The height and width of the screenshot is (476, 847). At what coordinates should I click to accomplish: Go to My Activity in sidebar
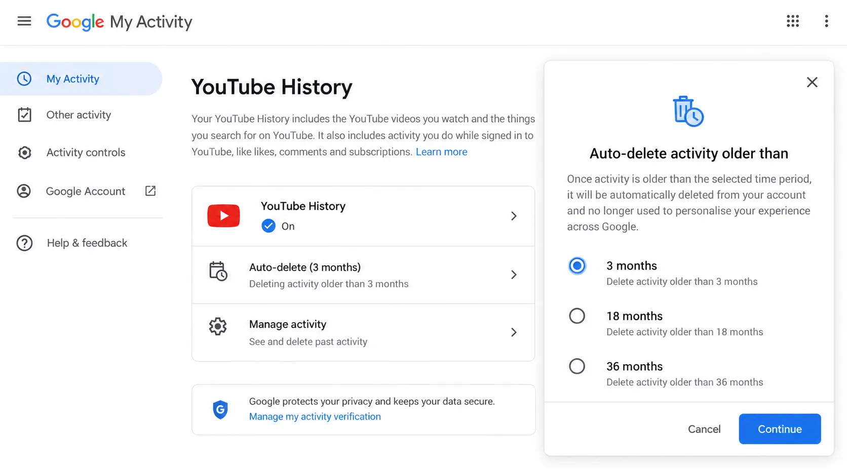[81, 79]
